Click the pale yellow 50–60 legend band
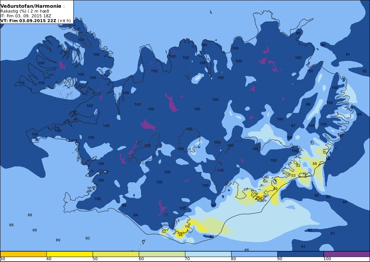 point(115,254)
